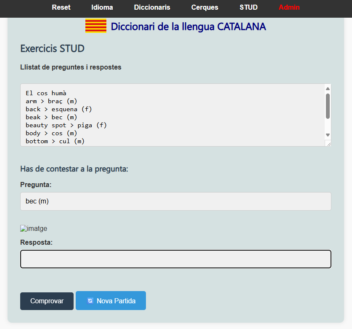Open the Cerques menu
This screenshot has width=352, height=329.
click(x=205, y=8)
